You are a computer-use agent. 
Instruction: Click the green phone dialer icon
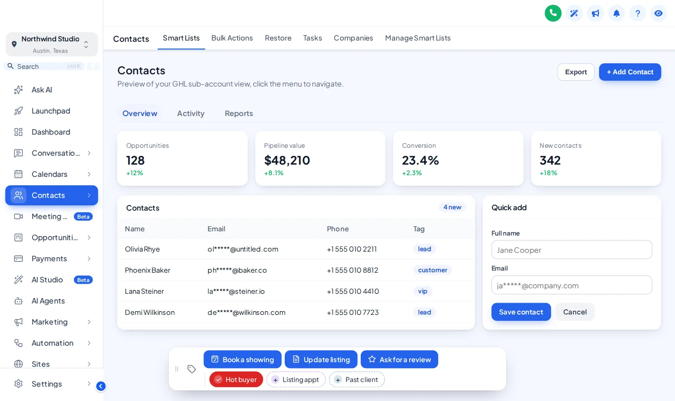tap(553, 13)
